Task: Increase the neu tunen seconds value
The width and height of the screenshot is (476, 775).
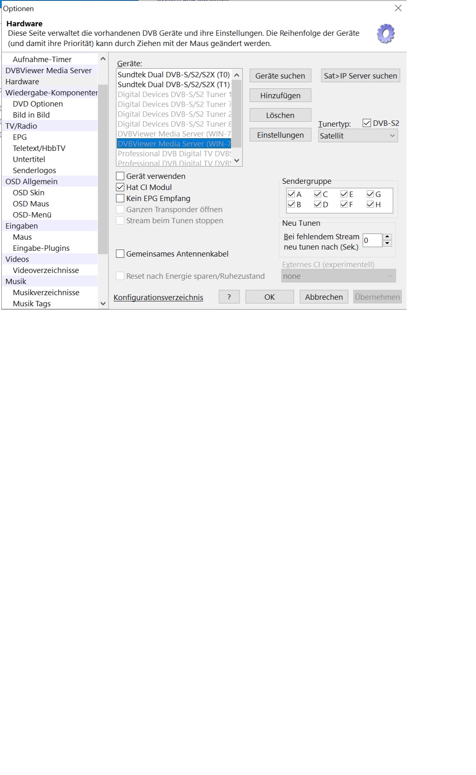Action: click(387, 237)
